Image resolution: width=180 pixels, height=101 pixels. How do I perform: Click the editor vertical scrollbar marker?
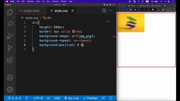114,37
